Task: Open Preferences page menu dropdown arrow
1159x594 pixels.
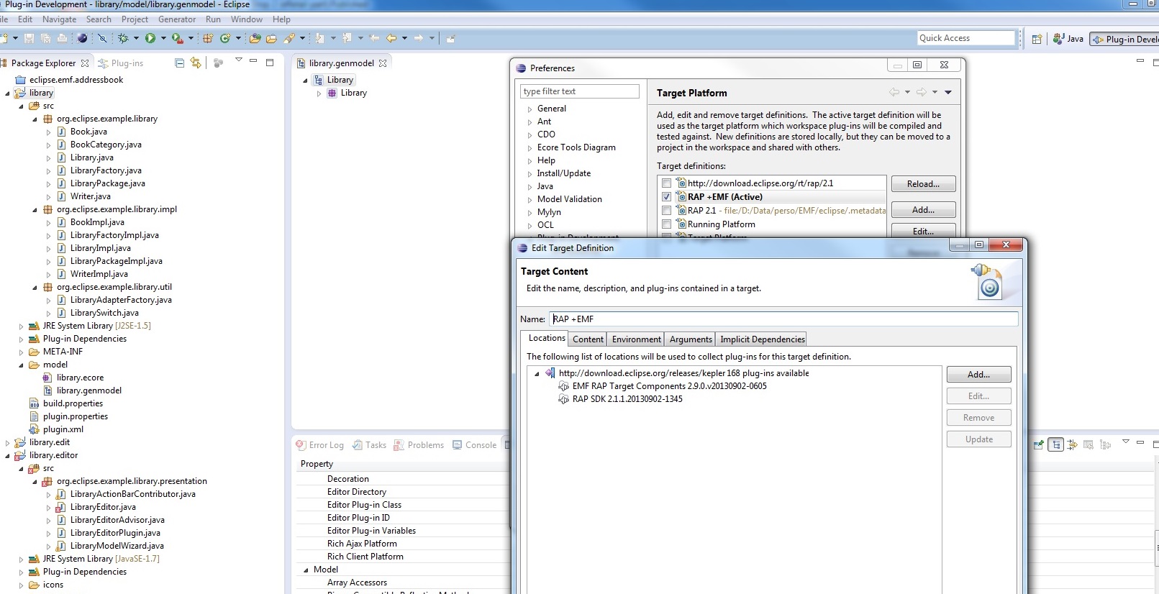Action: coord(948,92)
